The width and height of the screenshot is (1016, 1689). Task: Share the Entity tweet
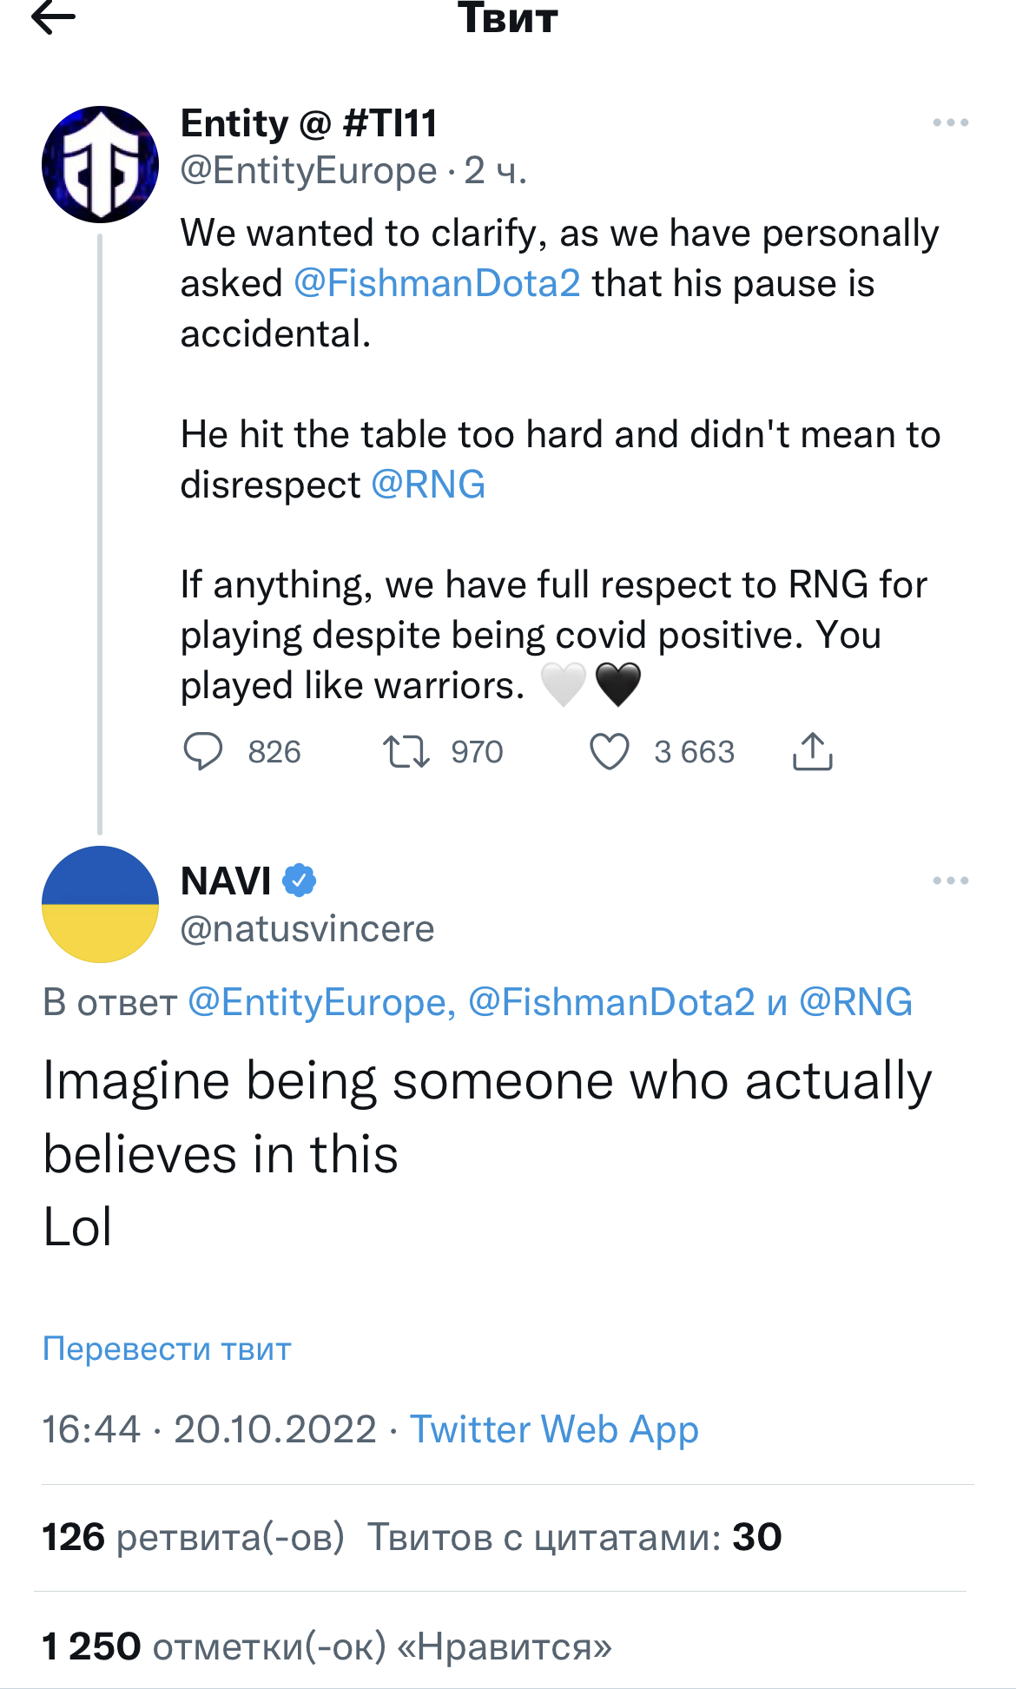point(812,751)
